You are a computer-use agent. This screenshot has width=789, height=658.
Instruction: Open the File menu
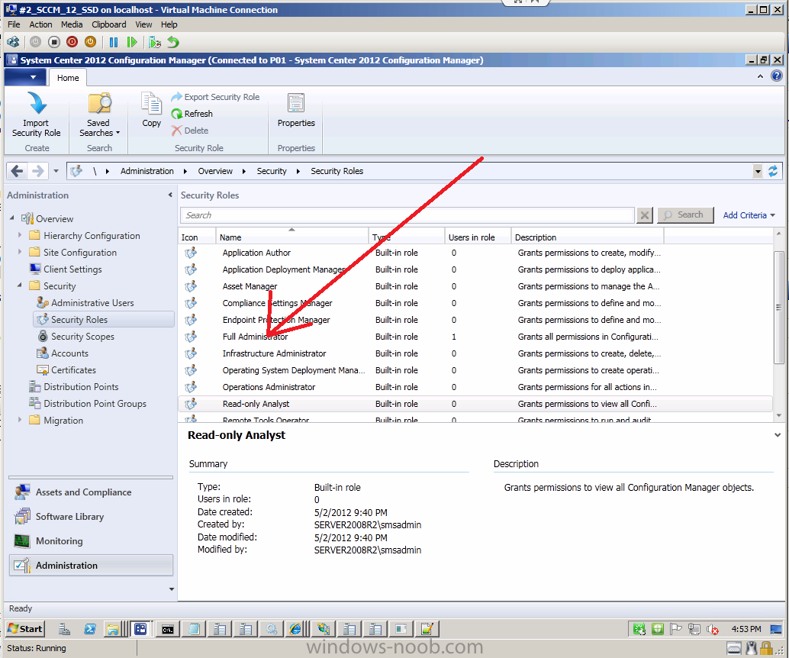click(14, 24)
